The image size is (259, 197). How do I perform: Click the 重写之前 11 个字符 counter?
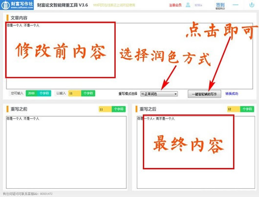112,109
